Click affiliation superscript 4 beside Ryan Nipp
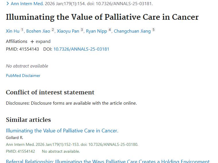 (110, 30)
